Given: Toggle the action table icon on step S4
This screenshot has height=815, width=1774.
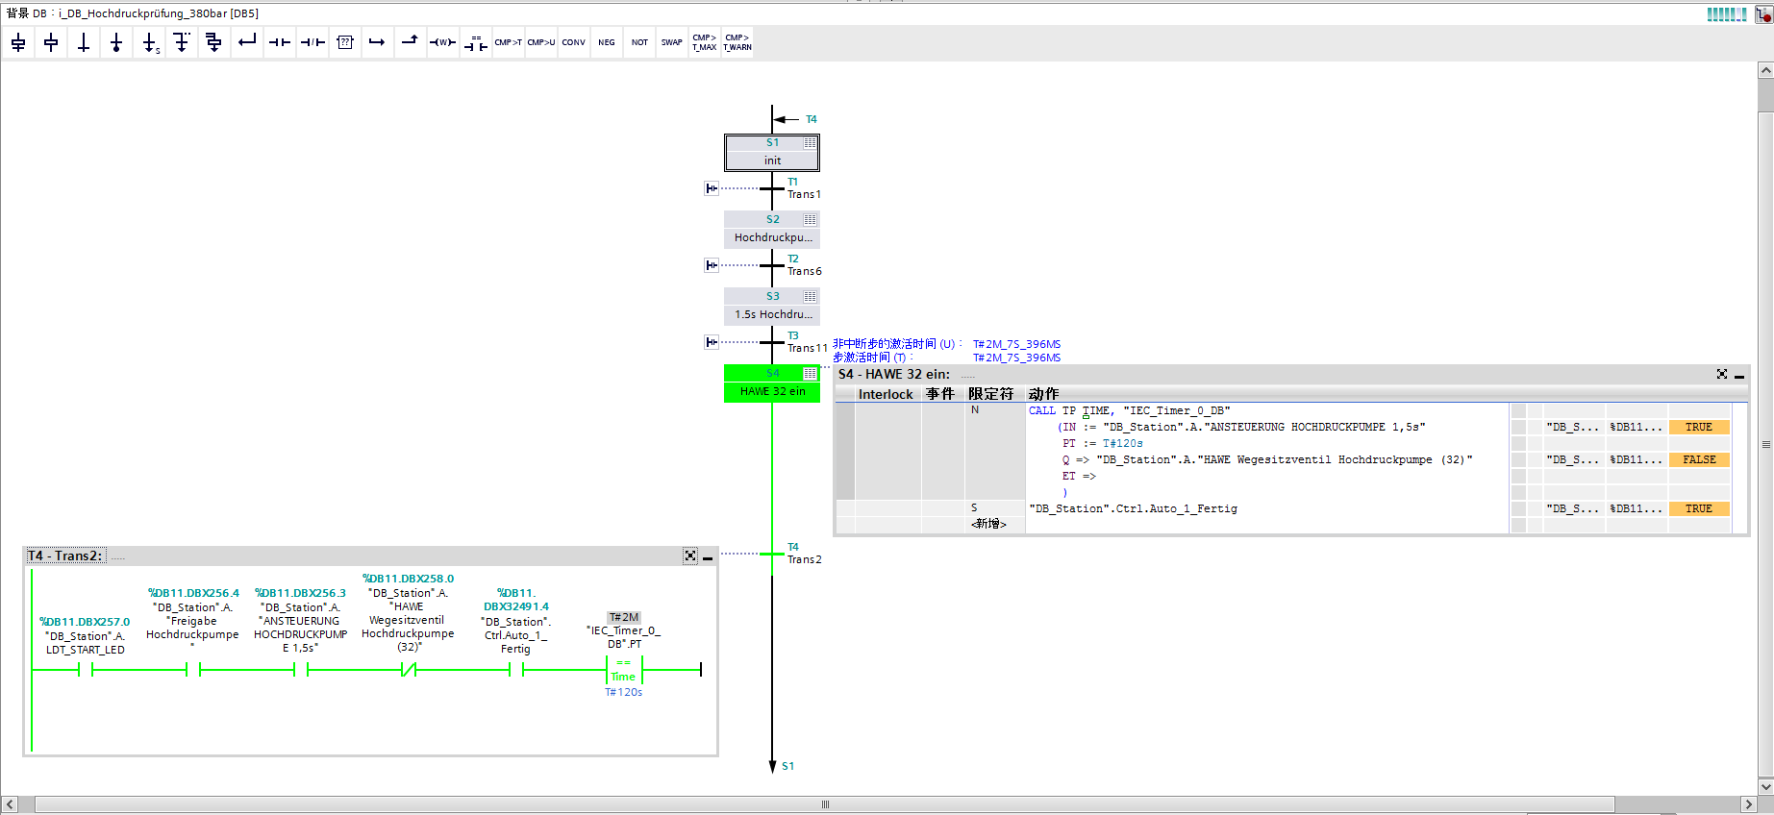Looking at the screenshot, I should pyautogui.click(x=810, y=374).
